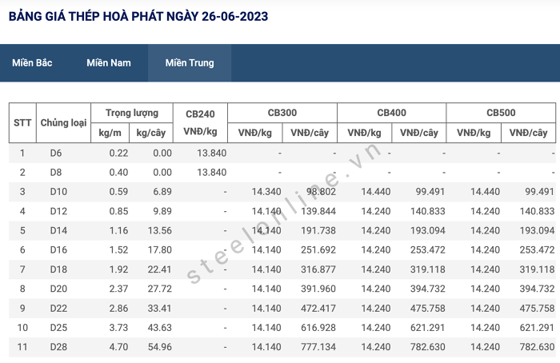Click the 33.41 kg/cây value for D22
The image size is (560, 363).
point(160,309)
